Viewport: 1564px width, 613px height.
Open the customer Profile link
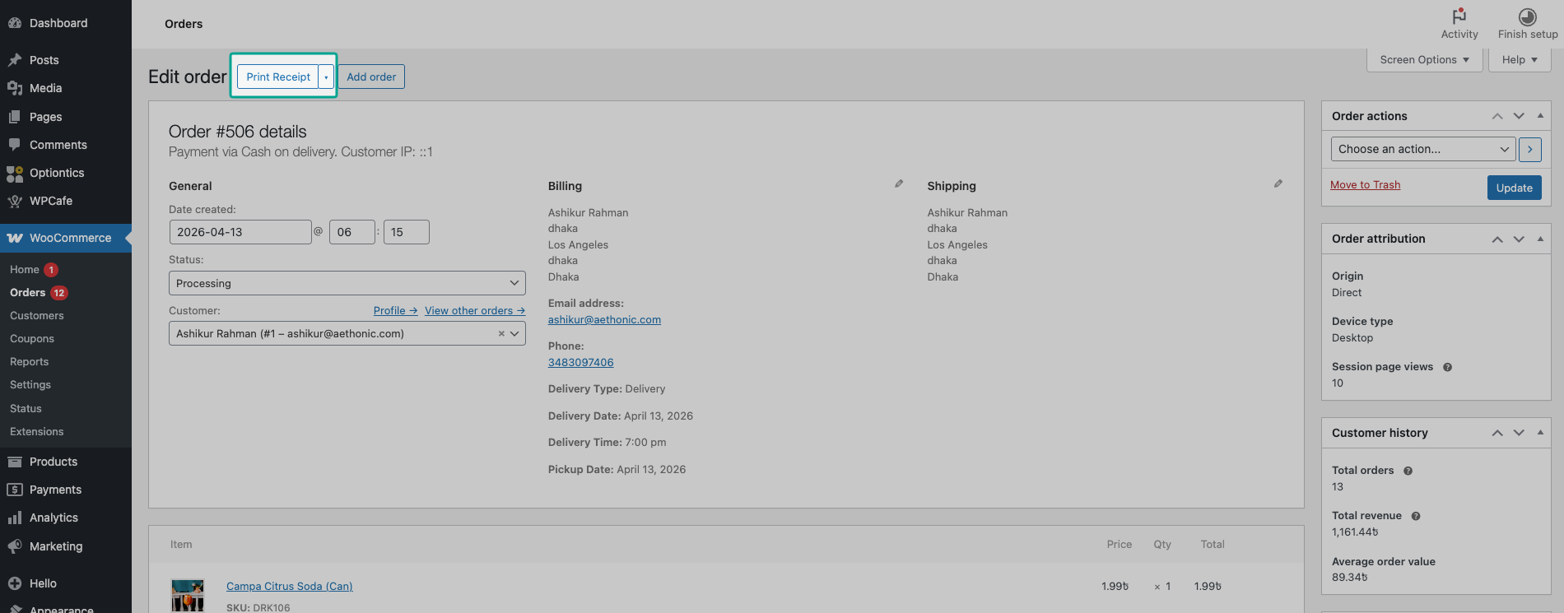click(396, 310)
